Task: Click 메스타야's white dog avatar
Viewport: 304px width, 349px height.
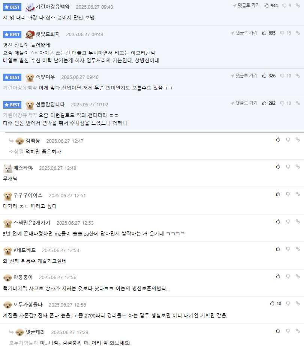Action: [8, 168]
